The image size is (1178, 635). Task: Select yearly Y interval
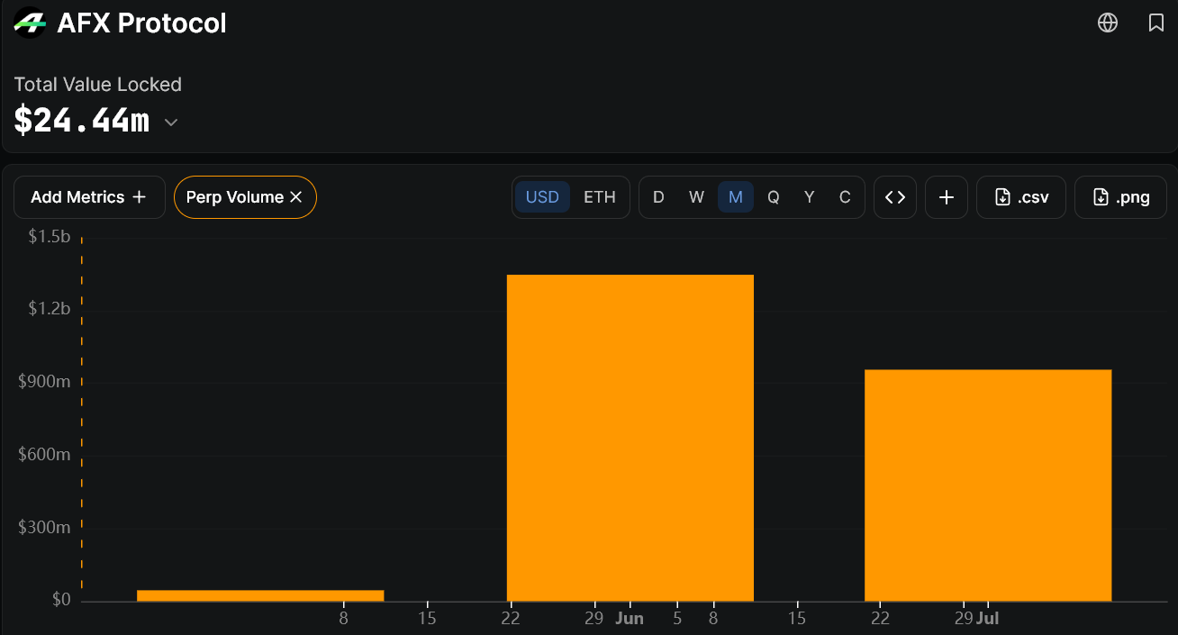[810, 197]
